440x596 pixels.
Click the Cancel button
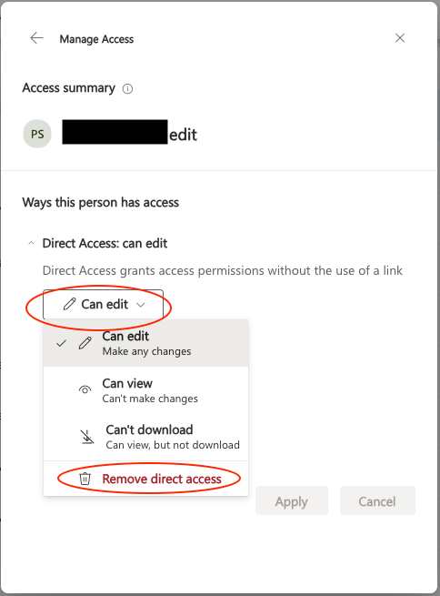[377, 501]
